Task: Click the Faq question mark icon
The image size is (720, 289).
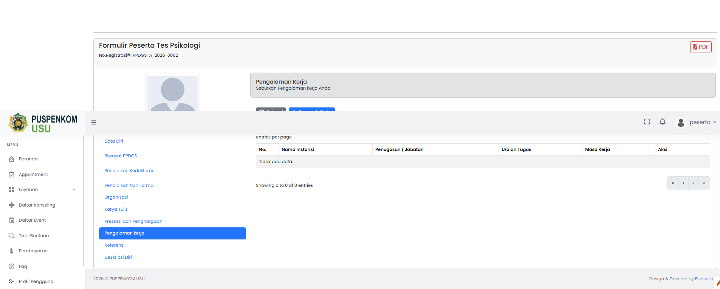Action: [12, 266]
